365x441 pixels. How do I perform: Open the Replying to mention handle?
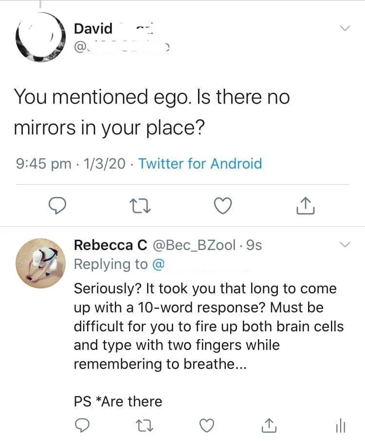click(159, 265)
